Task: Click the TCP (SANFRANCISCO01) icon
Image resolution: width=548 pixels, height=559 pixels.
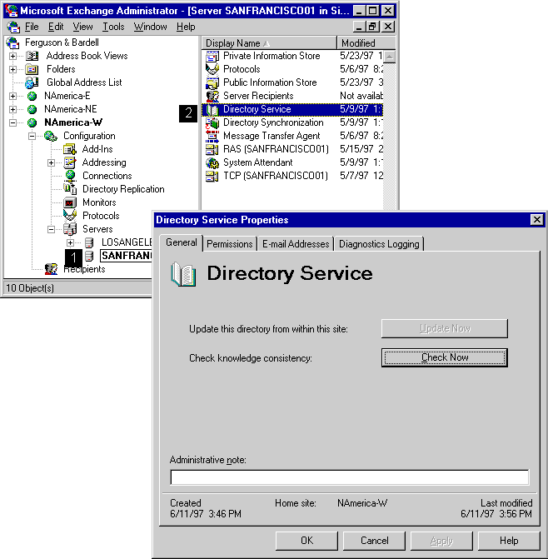Action: 212,176
